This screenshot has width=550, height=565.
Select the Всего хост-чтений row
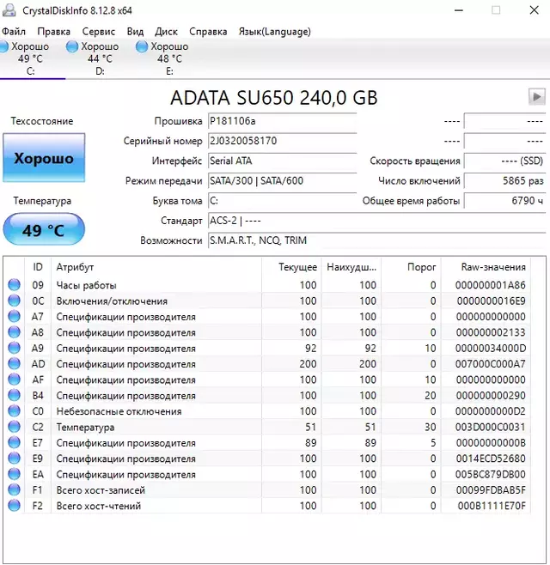coord(267,506)
